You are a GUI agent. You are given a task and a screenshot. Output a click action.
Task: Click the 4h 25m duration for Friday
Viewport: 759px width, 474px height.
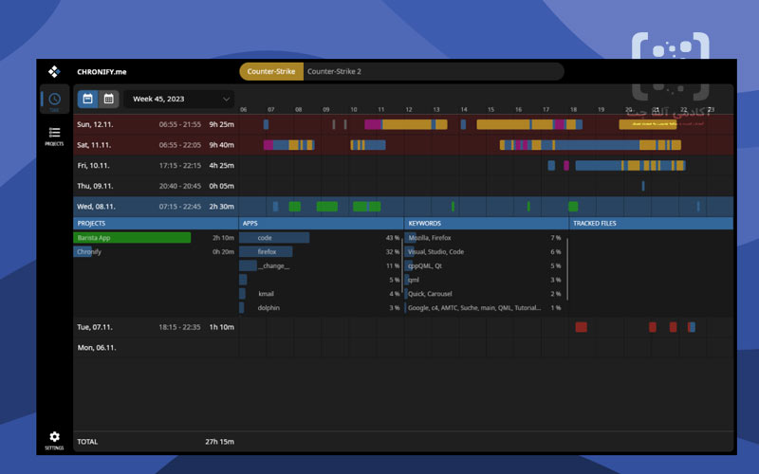pos(222,165)
